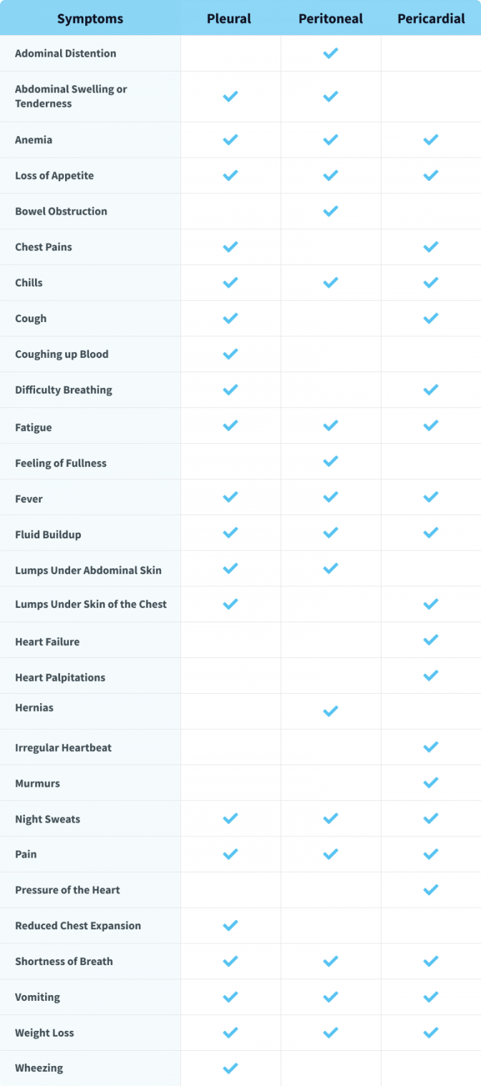
Task: Click the Night Sweats row label
Action: pyautogui.click(x=47, y=819)
